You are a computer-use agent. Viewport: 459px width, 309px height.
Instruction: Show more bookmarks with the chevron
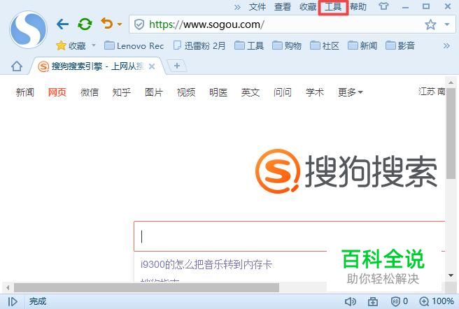point(446,45)
